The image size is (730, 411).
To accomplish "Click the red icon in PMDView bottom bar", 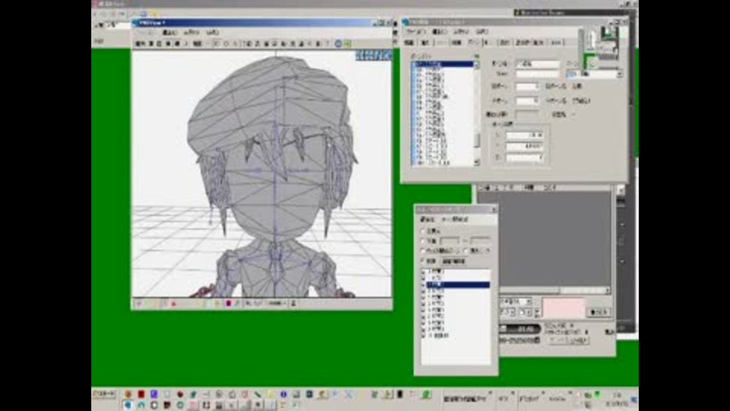I will 173,304.
